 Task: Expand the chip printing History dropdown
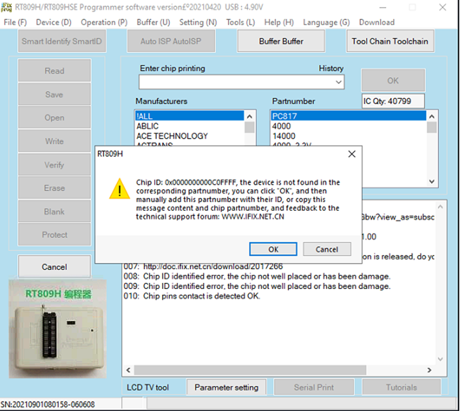(339, 83)
